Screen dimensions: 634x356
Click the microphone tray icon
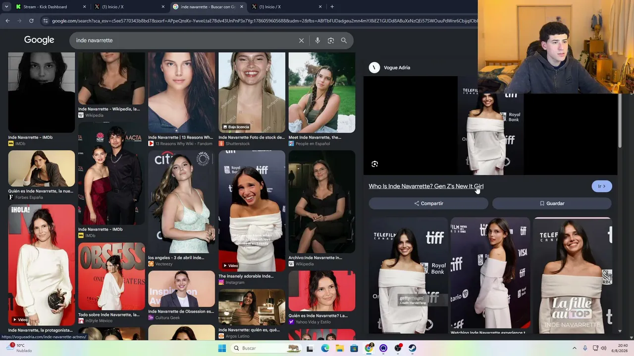point(585,348)
